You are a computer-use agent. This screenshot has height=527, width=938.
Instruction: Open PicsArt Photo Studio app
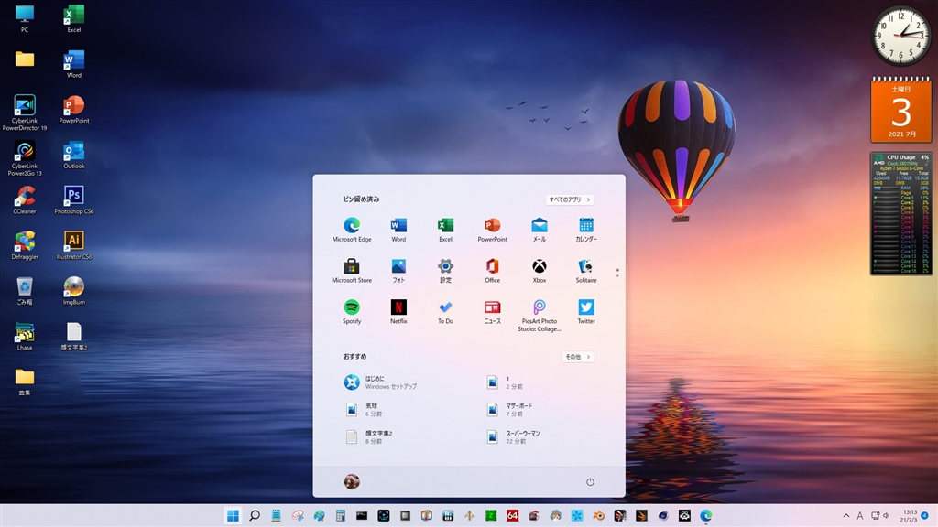pos(540,308)
